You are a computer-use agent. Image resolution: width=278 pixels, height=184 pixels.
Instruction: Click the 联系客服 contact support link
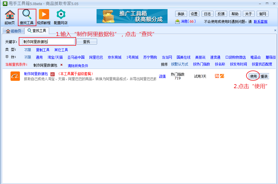(x=261, y=22)
